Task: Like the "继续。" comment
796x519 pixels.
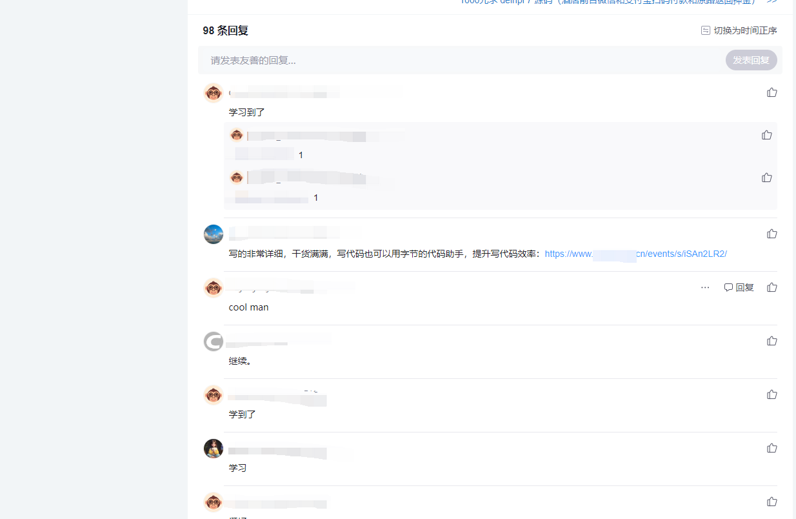Action: (771, 341)
